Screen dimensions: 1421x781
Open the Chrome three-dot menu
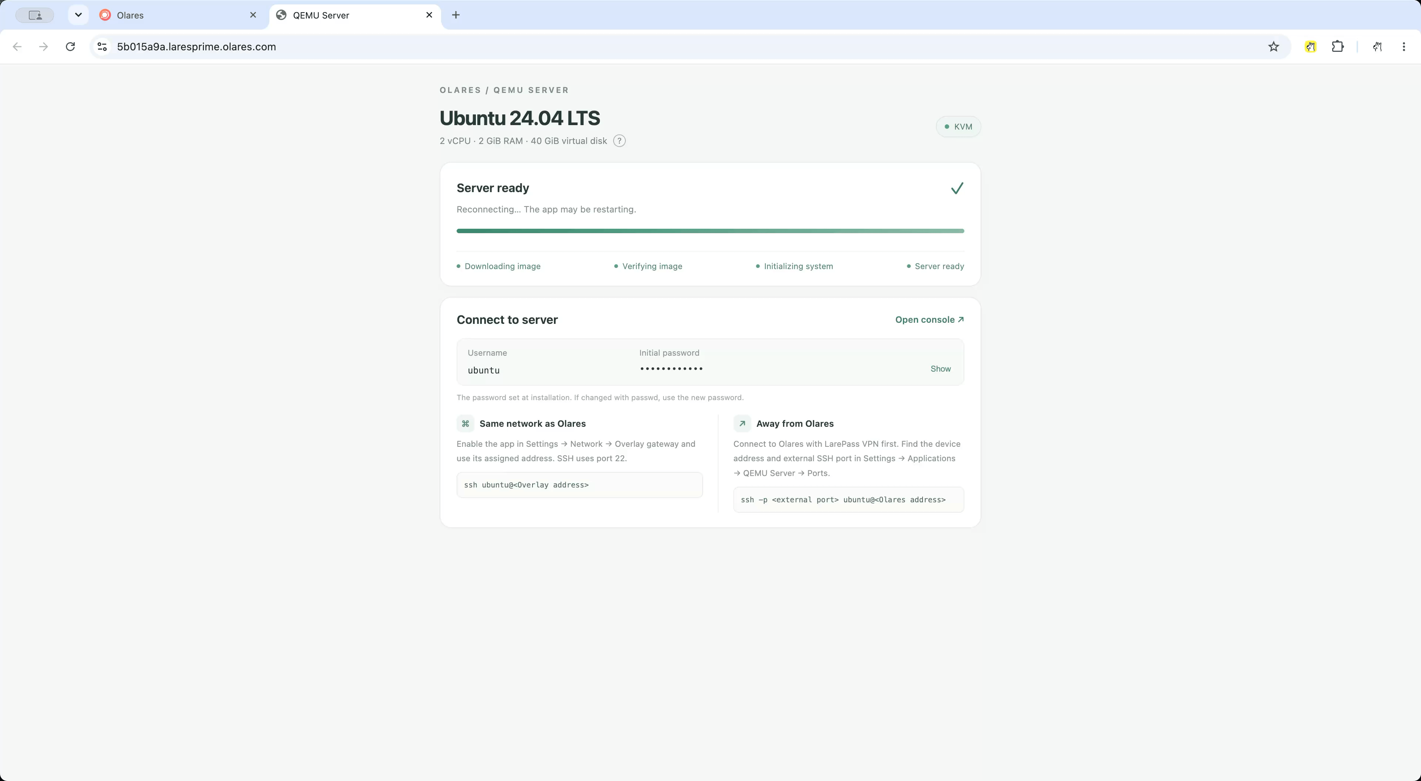[1404, 47]
